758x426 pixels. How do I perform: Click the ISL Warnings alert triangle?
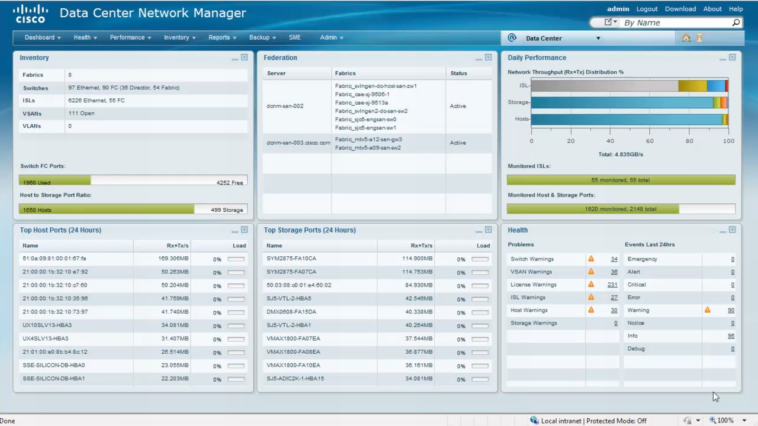(591, 297)
